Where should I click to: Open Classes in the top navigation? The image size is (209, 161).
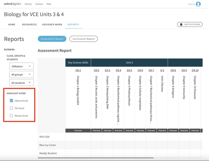pyautogui.click(x=39, y=4)
